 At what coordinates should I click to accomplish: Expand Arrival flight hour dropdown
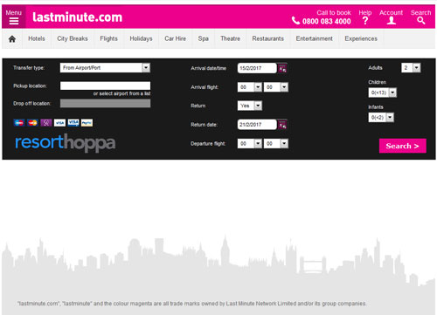coord(249,87)
